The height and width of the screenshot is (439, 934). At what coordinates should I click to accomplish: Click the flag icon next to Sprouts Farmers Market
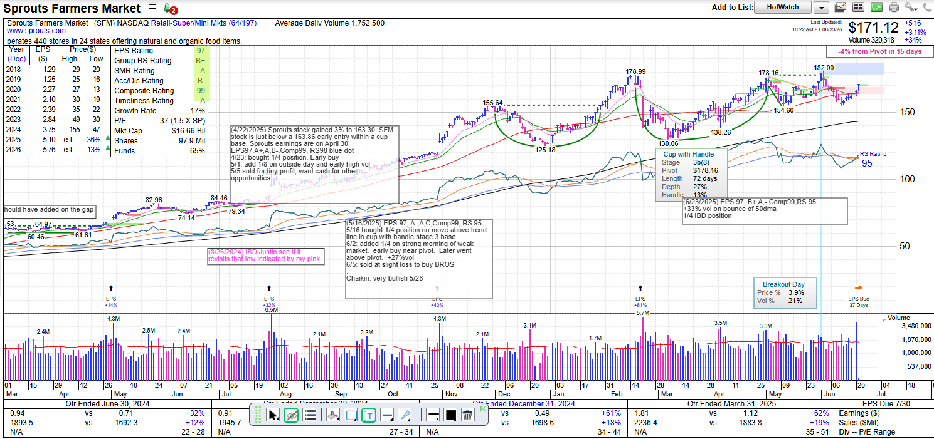(x=152, y=8)
